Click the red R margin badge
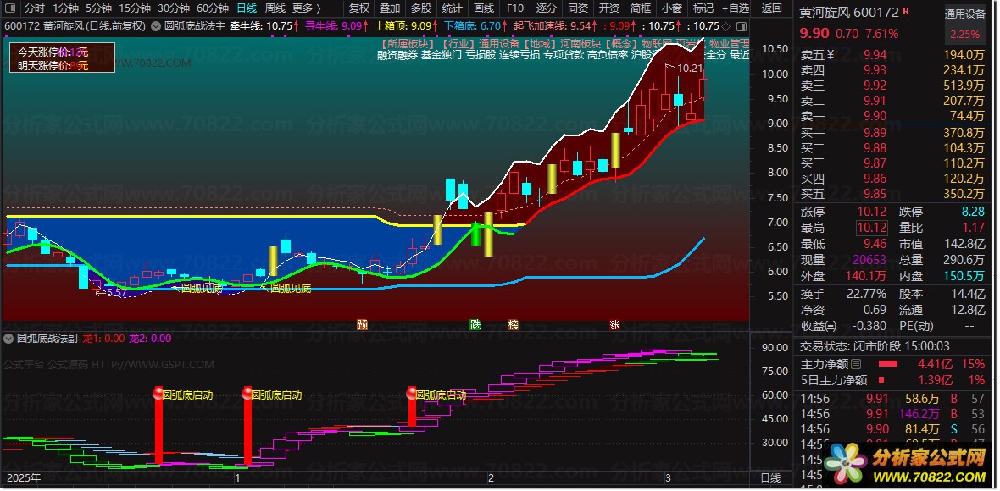The width and height of the screenshot is (1000, 491). tap(906, 12)
